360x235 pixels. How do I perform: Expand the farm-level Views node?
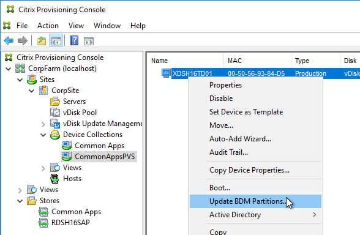[x=20, y=190]
